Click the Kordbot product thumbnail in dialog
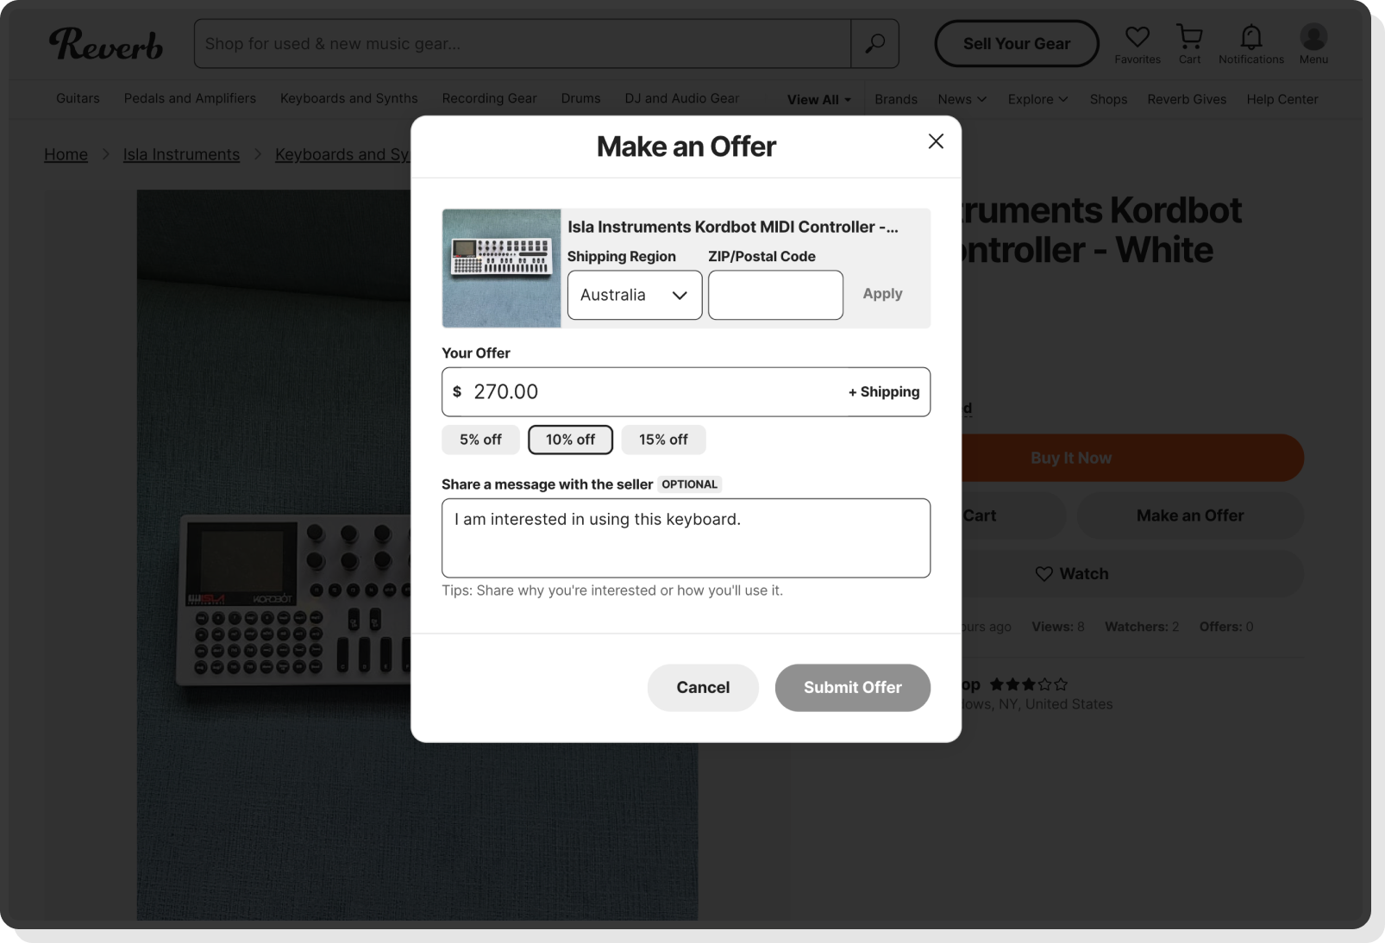This screenshot has height=943, width=1385. point(501,268)
